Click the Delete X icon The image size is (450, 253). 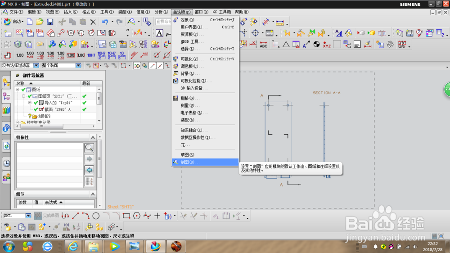[93, 22]
